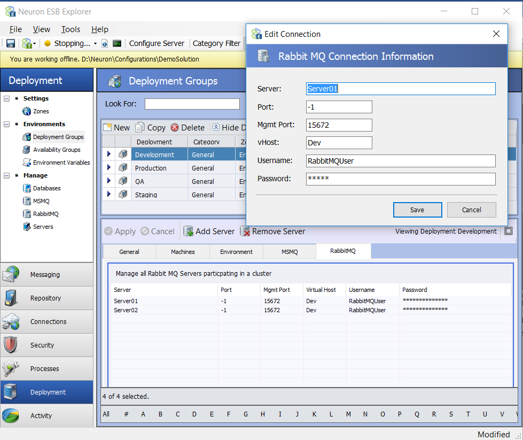
Task: Click the Hide Details chevron icon
Action: (216, 127)
